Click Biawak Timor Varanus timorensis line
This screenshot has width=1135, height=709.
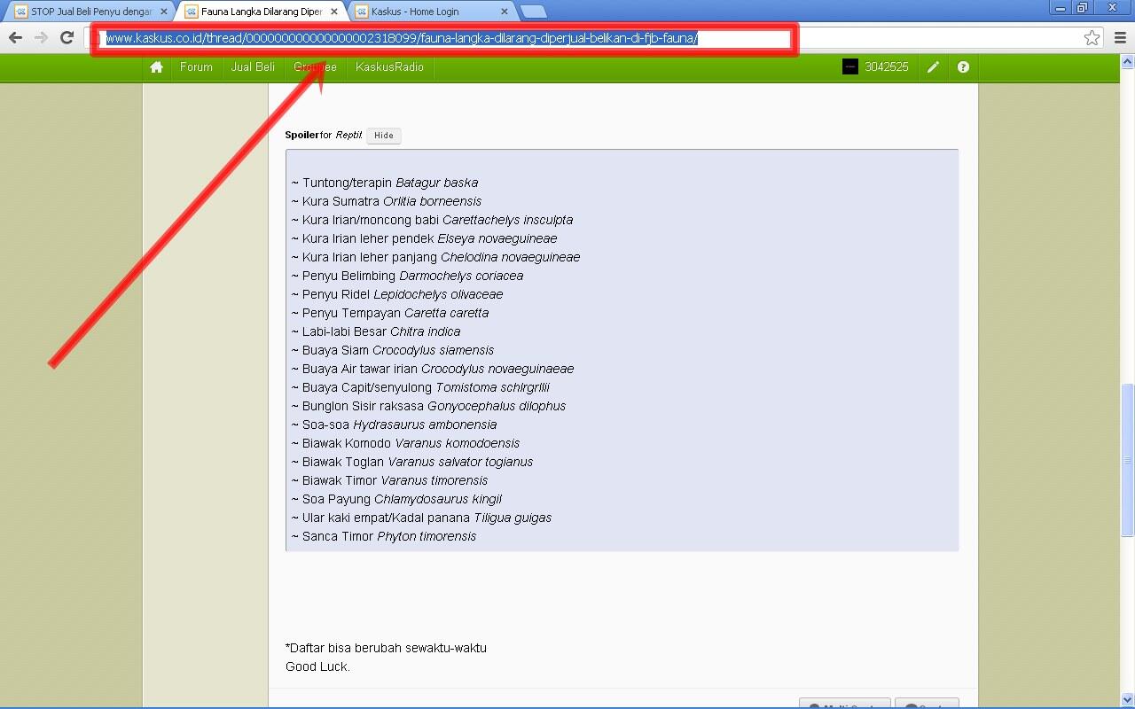pos(389,480)
